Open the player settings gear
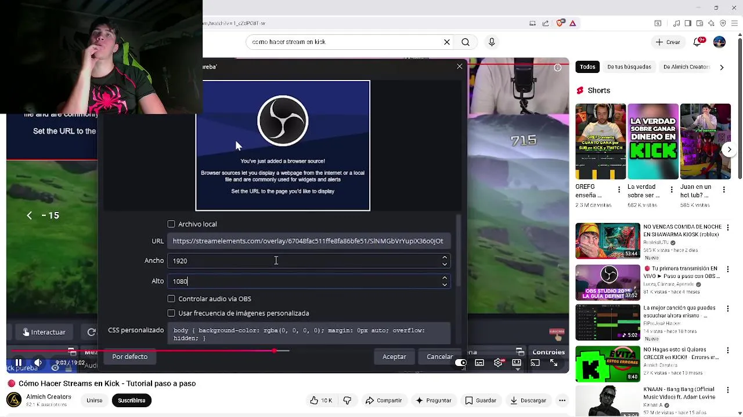 (498, 363)
